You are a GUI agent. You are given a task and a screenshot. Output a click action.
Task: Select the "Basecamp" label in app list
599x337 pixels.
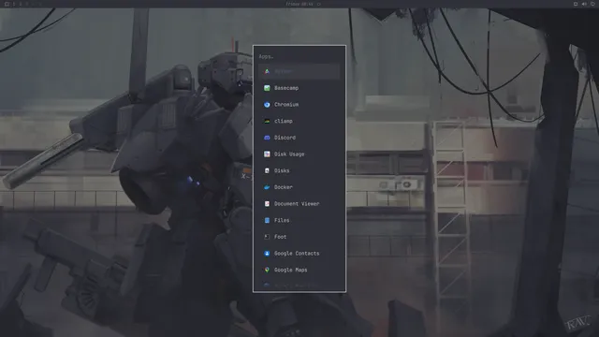click(286, 88)
